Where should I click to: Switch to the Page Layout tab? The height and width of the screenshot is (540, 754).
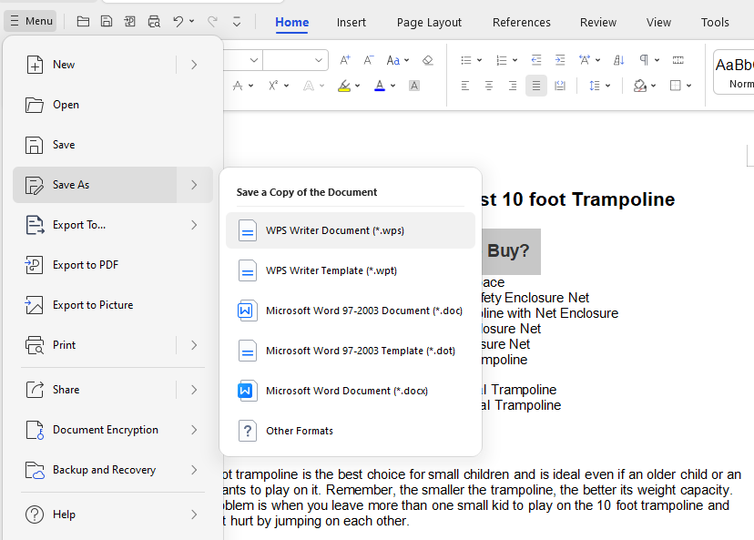pyautogui.click(x=428, y=22)
